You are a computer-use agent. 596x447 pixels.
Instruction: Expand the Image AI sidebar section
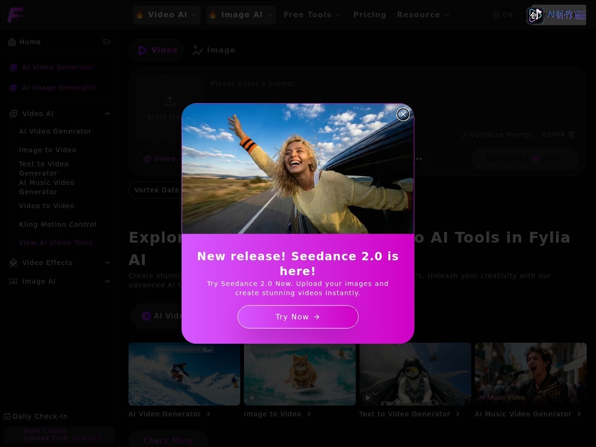click(x=108, y=281)
